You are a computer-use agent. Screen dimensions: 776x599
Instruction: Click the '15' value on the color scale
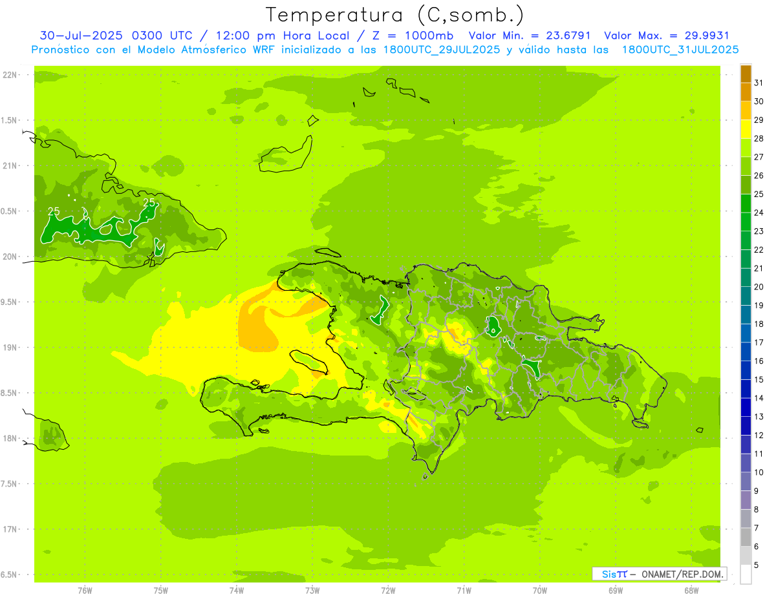[759, 380]
